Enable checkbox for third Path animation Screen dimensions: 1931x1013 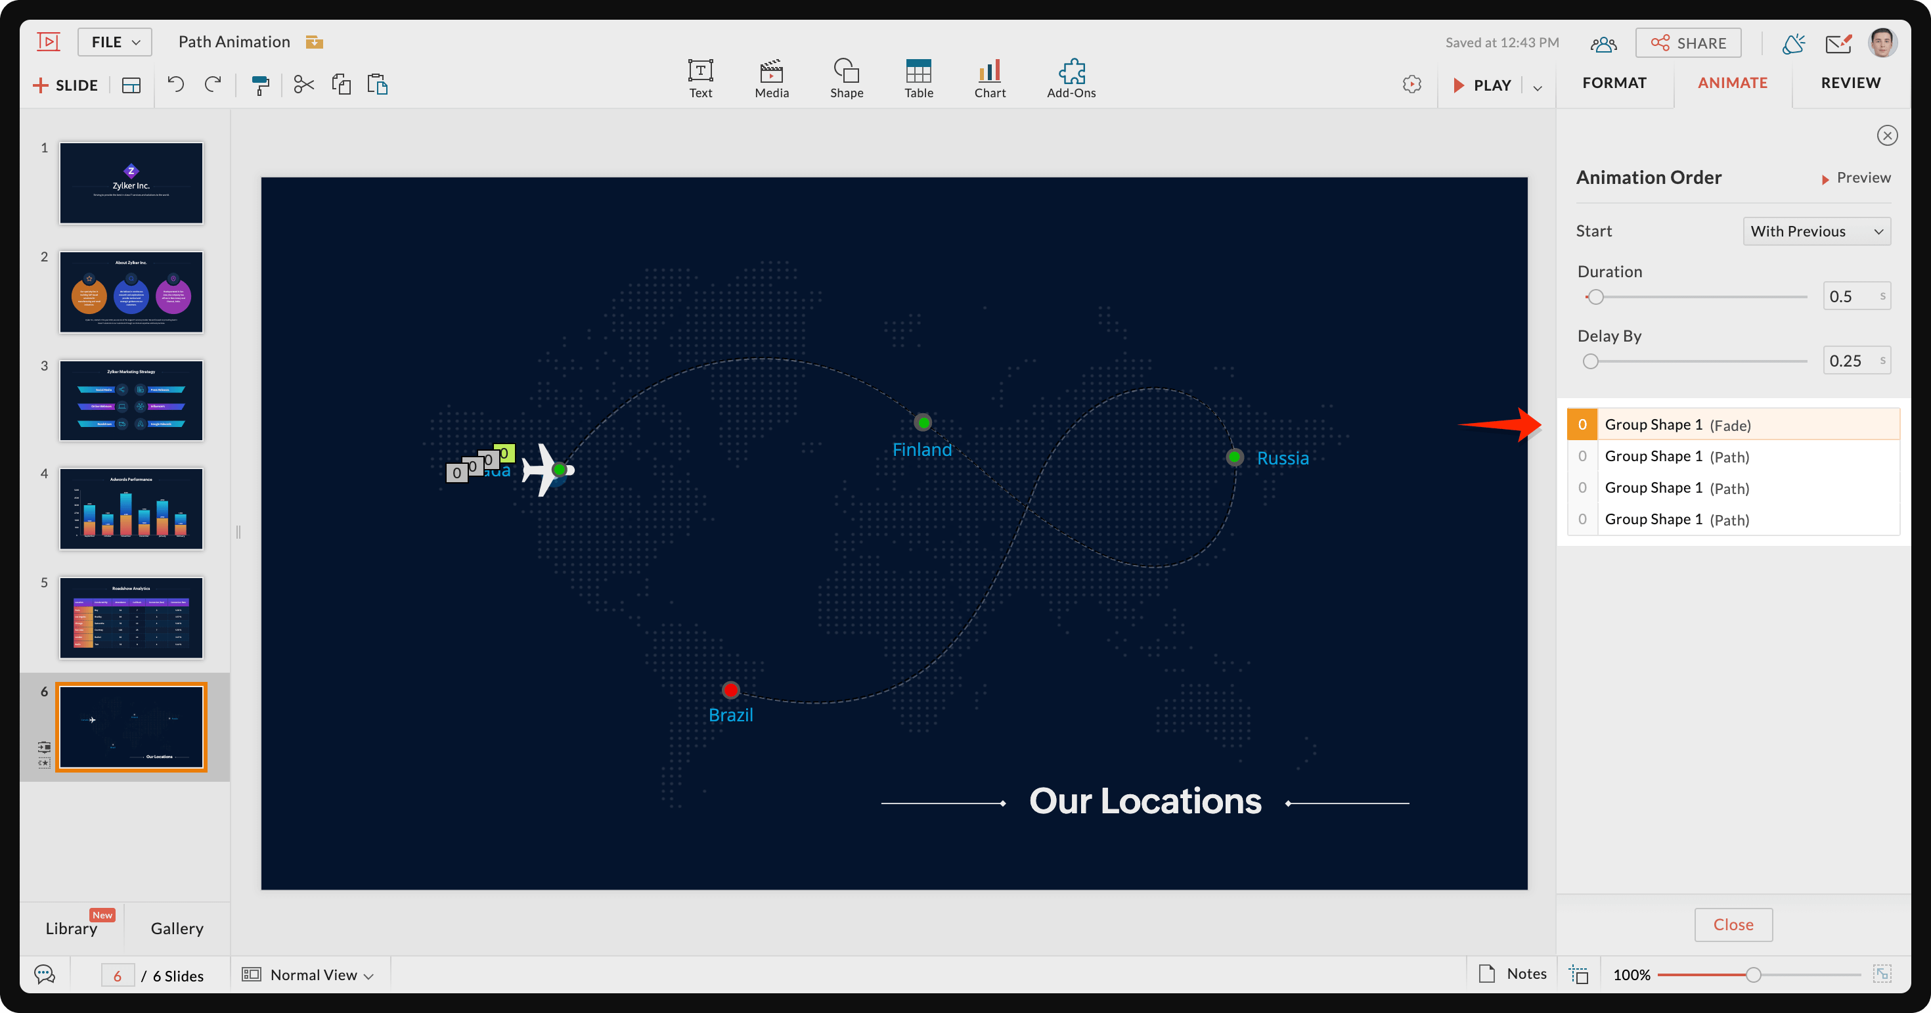(x=1582, y=518)
